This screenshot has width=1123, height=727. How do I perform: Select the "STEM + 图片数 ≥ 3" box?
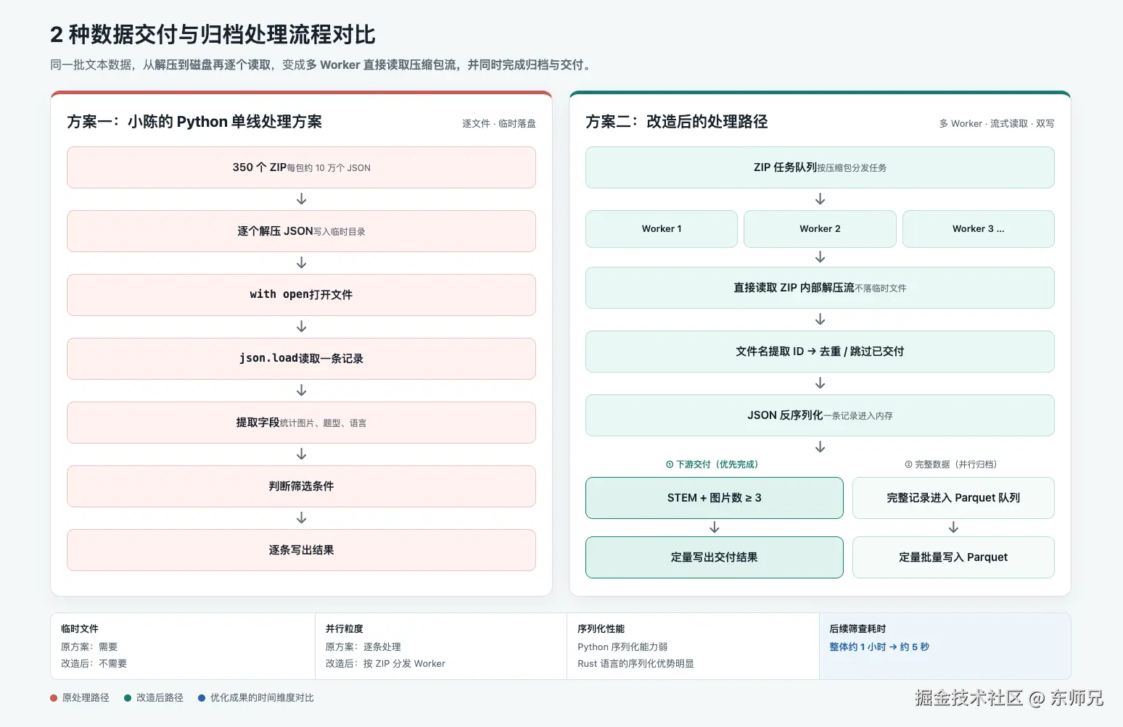[x=715, y=498]
